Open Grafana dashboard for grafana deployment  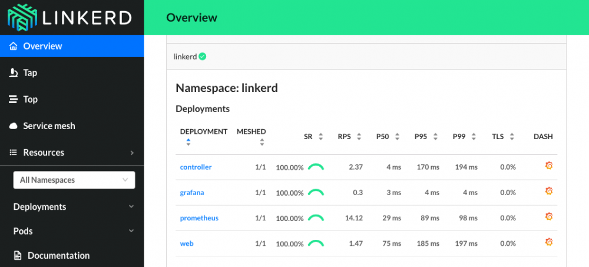click(x=548, y=192)
